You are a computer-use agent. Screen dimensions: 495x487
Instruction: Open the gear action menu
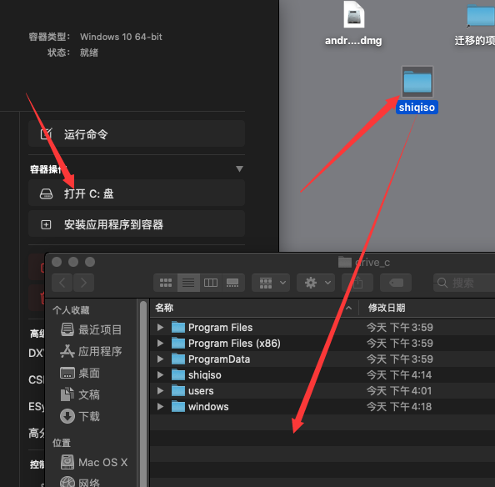(316, 283)
